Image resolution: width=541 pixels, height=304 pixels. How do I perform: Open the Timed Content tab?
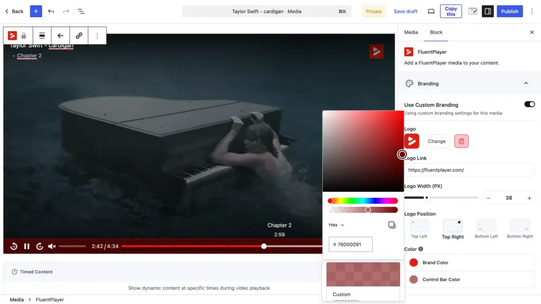point(32,272)
